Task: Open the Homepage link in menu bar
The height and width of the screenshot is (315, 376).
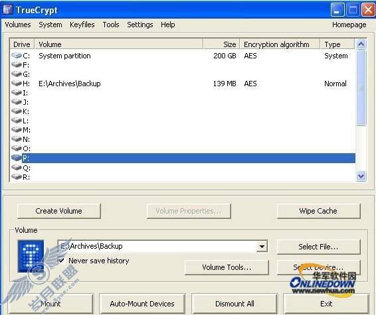Action: [349, 25]
